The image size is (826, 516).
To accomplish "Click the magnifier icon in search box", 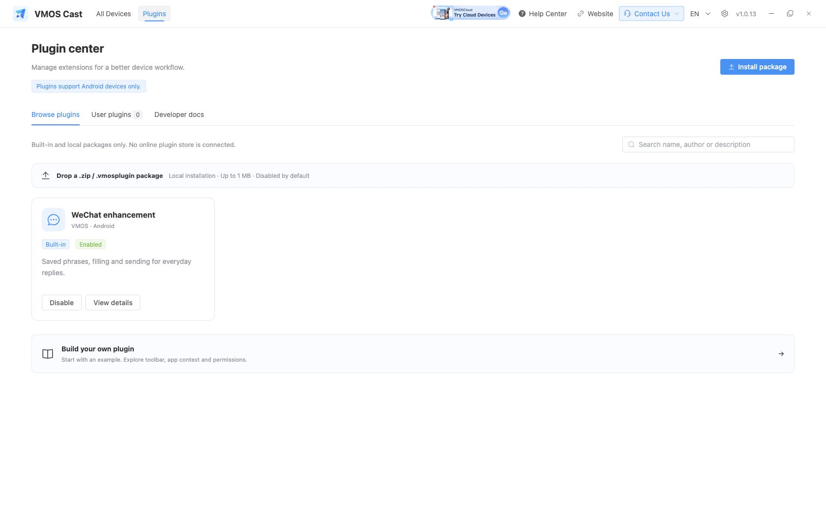I will click(631, 144).
